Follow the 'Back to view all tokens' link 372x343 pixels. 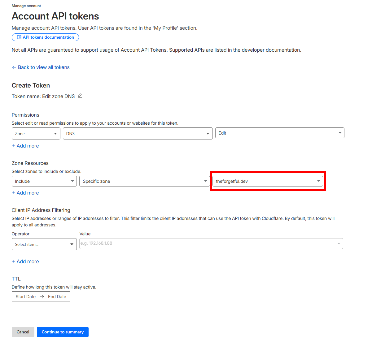pos(43,67)
